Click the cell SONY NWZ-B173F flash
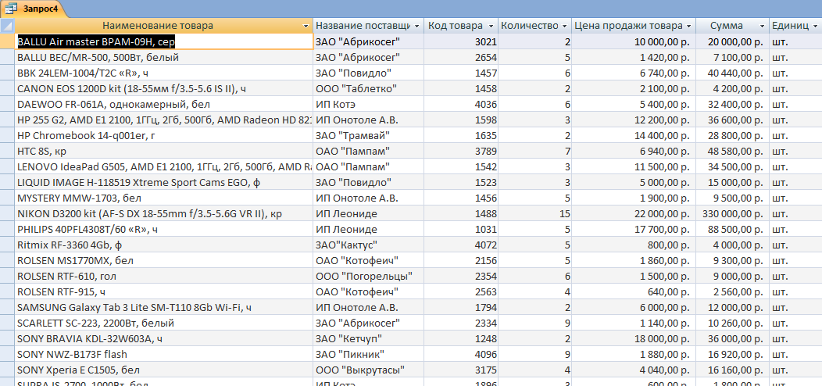Image resolution: width=822 pixels, height=386 pixels. pos(164,355)
